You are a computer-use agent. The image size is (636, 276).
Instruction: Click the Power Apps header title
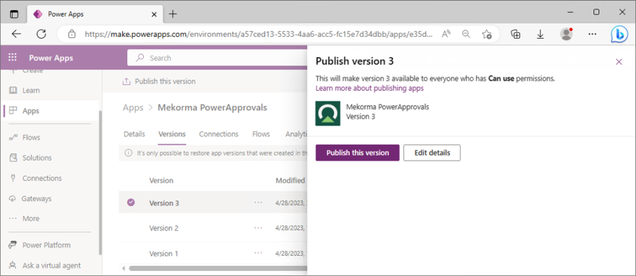51,58
